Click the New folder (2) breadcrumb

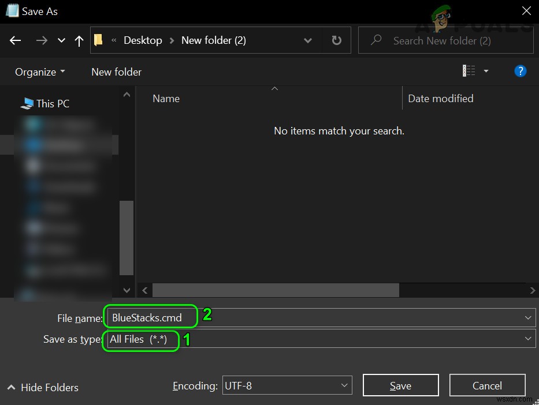(x=214, y=40)
